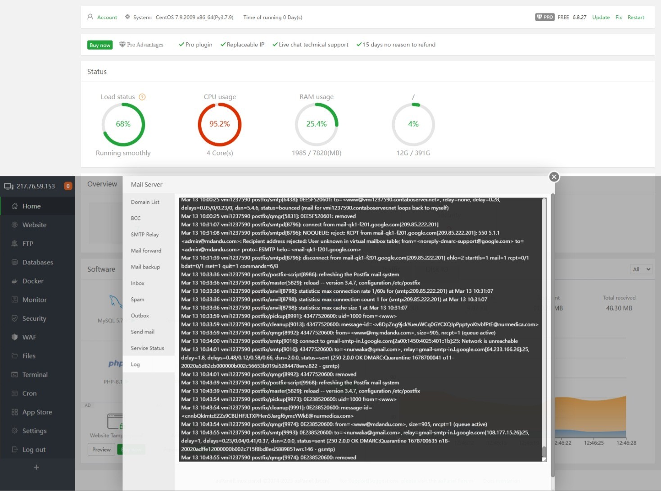Show the Inbox tab
This screenshot has width=661, height=491.
[x=138, y=283]
